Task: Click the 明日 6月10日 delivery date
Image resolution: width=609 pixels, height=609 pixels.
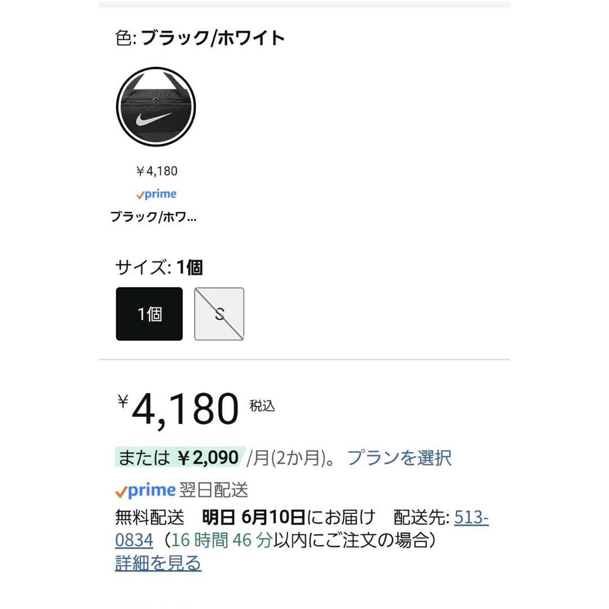Action: tap(254, 517)
